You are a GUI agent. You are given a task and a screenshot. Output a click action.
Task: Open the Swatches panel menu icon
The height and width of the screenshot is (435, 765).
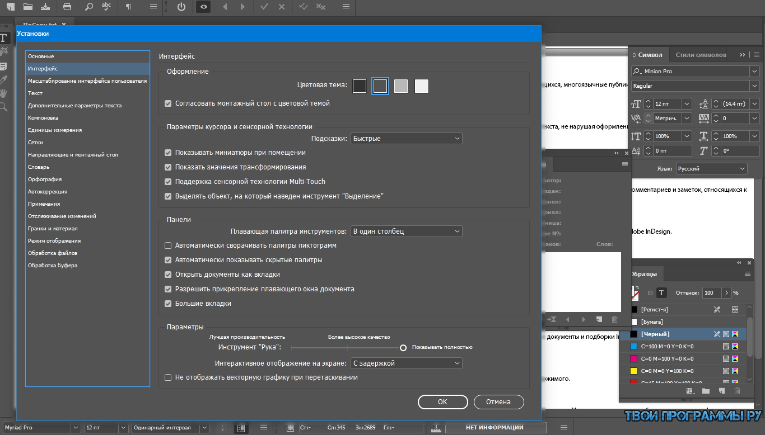748,274
